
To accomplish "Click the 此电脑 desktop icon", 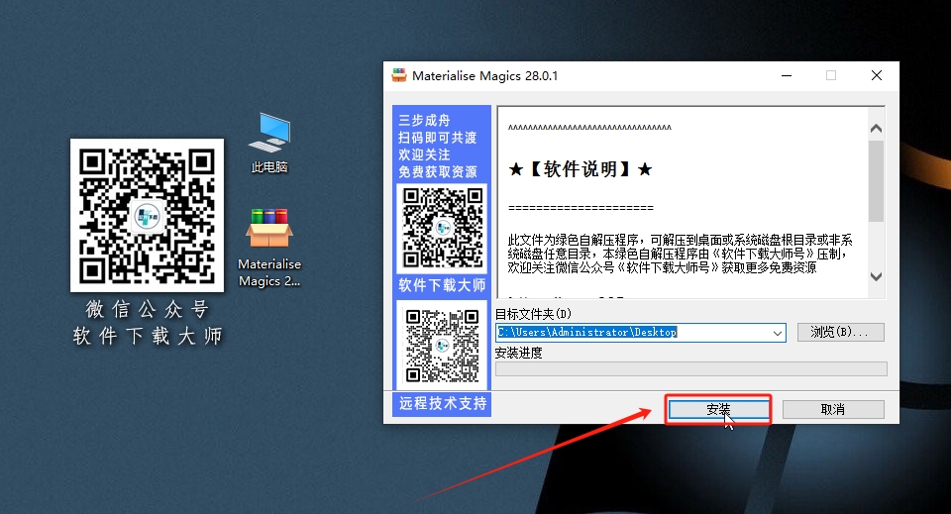I will (x=269, y=143).
